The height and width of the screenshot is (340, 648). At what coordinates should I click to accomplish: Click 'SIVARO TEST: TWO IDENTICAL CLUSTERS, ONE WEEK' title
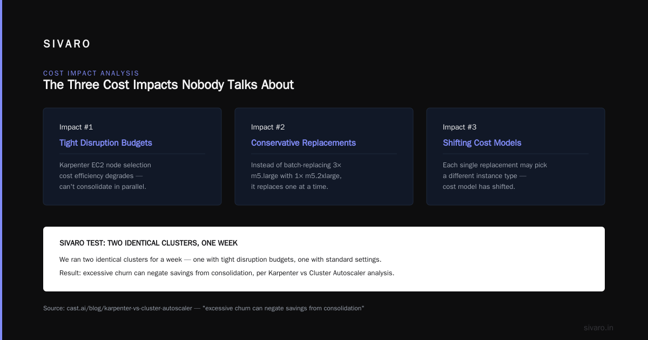(x=148, y=243)
